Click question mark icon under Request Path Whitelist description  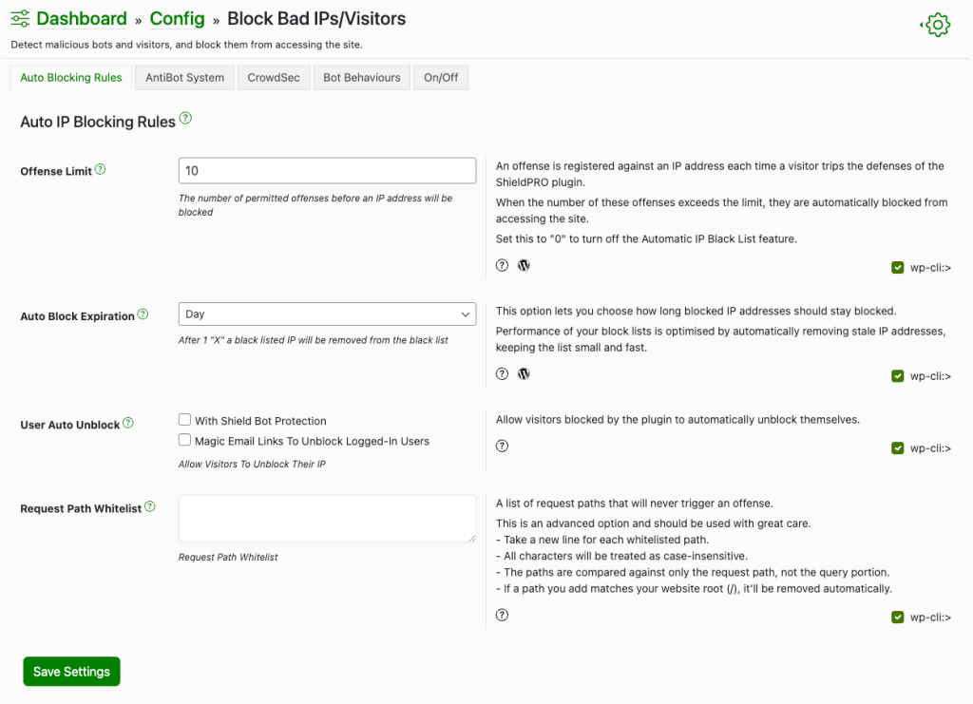click(502, 616)
